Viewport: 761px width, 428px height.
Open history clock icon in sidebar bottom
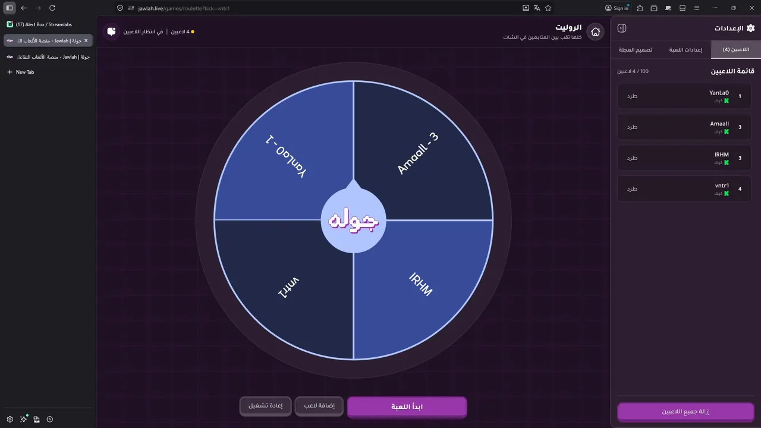click(x=50, y=419)
